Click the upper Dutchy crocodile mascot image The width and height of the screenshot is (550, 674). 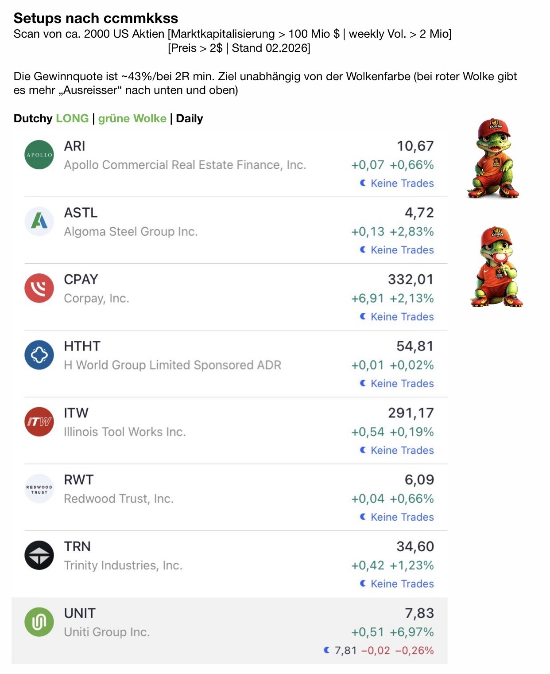coord(493,158)
